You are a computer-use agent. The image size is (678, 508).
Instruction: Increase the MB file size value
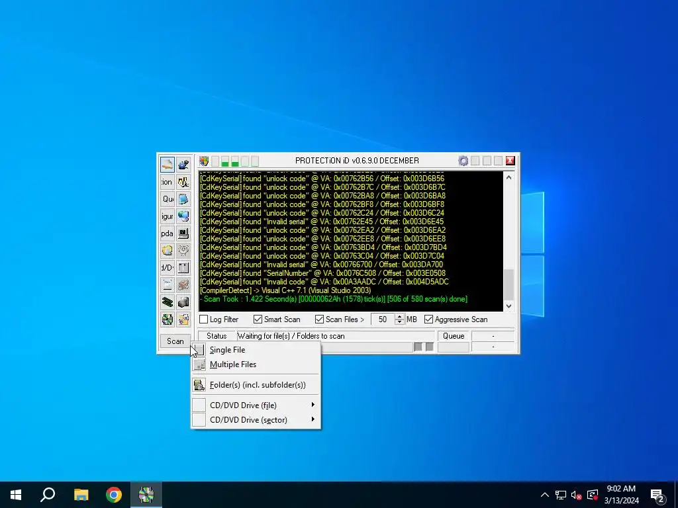click(399, 316)
